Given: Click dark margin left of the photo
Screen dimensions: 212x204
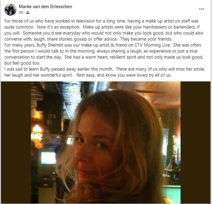Looking at the screenshot, I should click(x=16, y=142).
